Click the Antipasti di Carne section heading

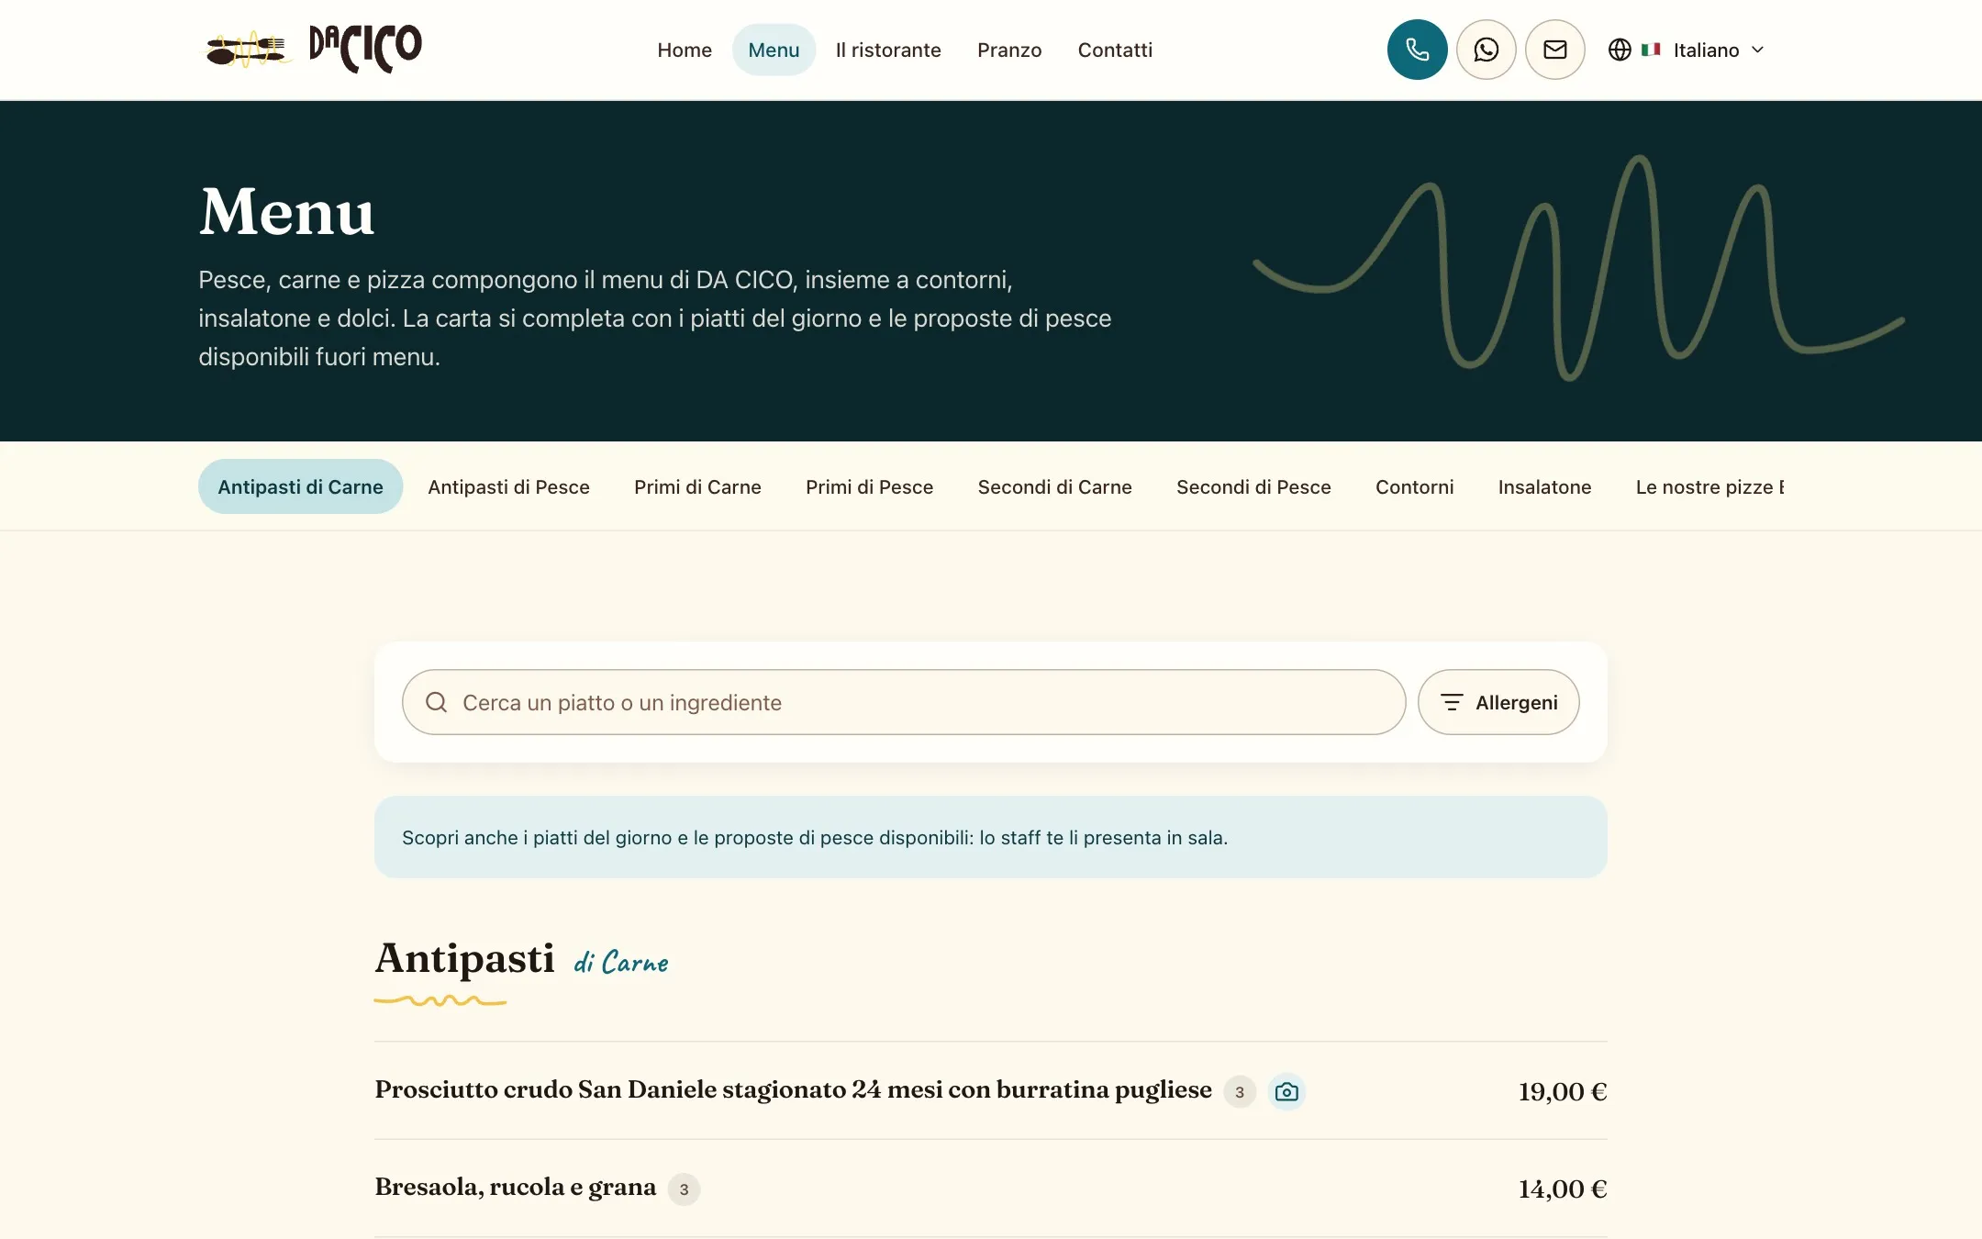tap(521, 960)
